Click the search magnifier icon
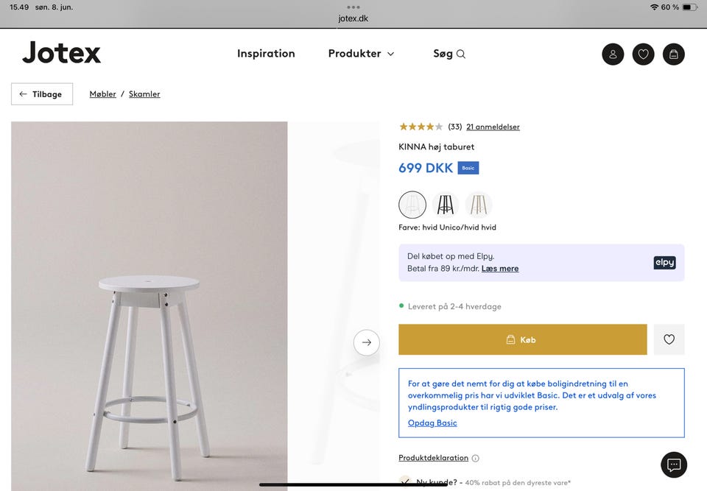This screenshot has width=707, height=491. pos(461,54)
